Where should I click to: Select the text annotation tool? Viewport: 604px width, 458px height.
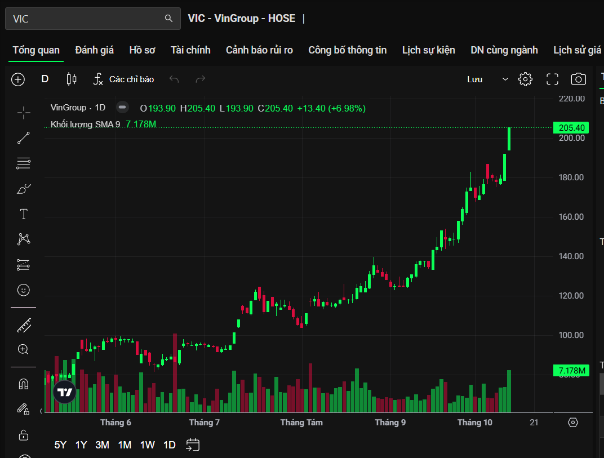tap(24, 214)
